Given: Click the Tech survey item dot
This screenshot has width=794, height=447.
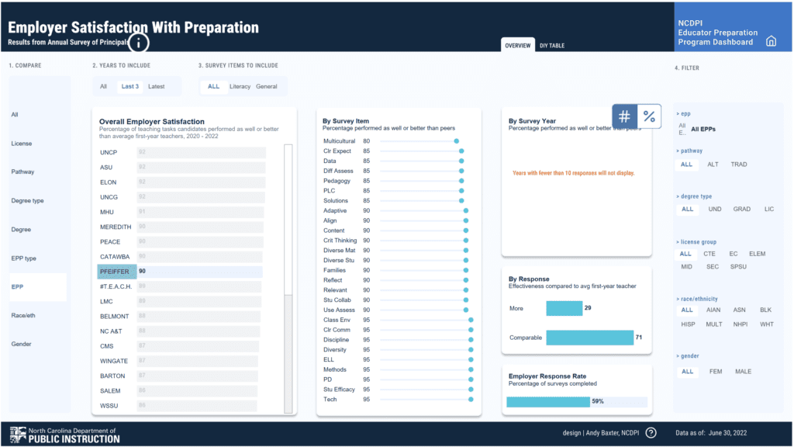Looking at the screenshot, I should [471, 400].
